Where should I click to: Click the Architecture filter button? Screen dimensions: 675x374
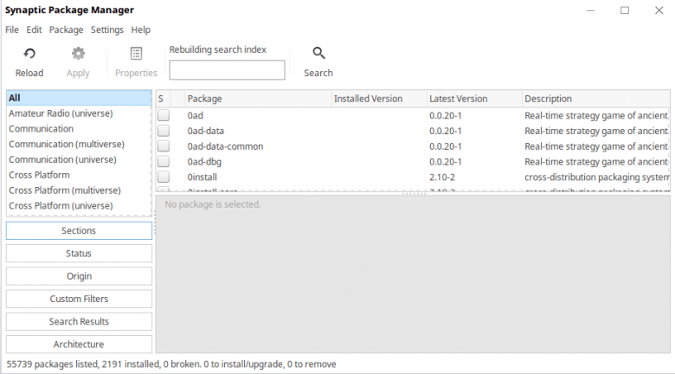(79, 344)
